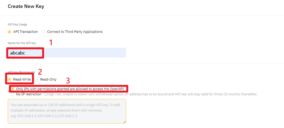This screenshot has width=284, height=128.
Task: Click the API Key Usage label
Action: click(17, 24)
